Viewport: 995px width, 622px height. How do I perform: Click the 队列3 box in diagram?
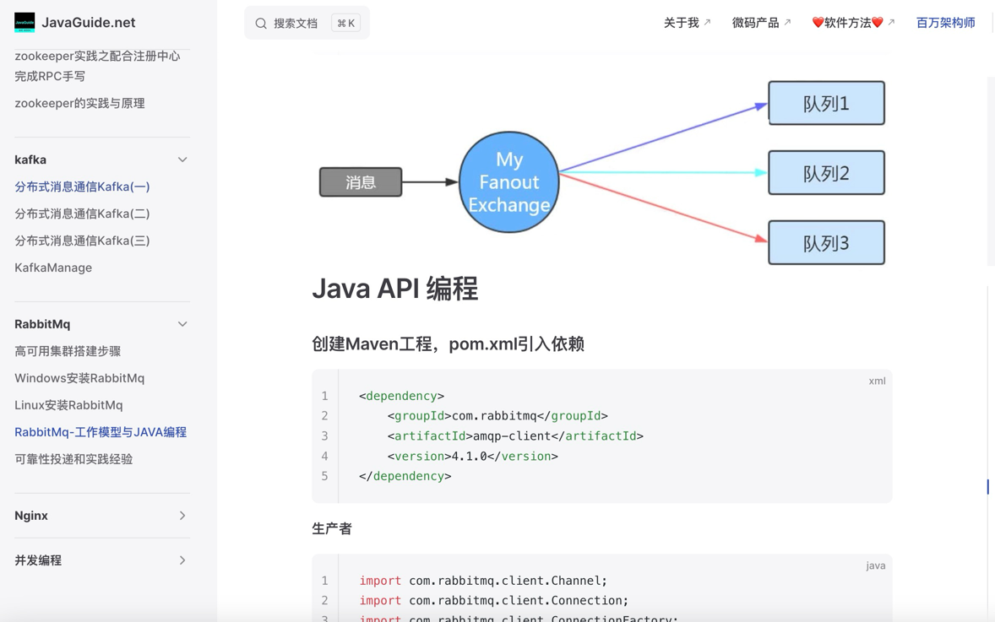[826, 242]
